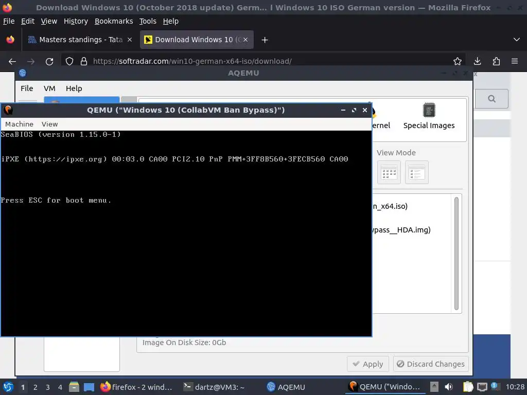
Task: Reload the softradar page in Firefox
Action: tap(49, 61)
